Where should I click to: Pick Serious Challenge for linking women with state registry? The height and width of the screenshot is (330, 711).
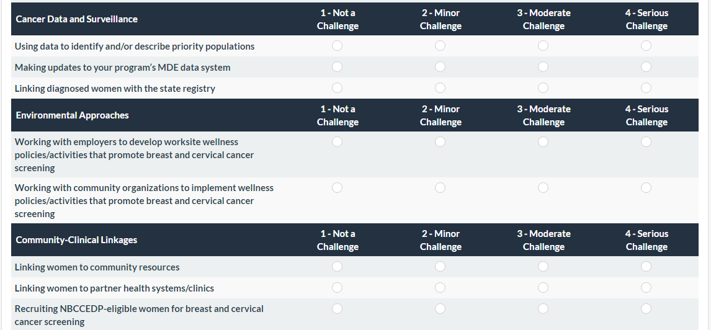click(646, 88)
